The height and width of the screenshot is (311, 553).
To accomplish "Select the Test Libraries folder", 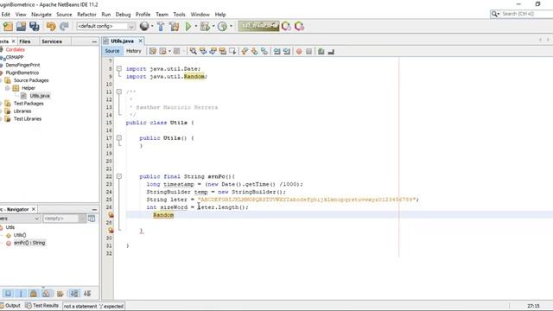I will click(x=28, y=119).
